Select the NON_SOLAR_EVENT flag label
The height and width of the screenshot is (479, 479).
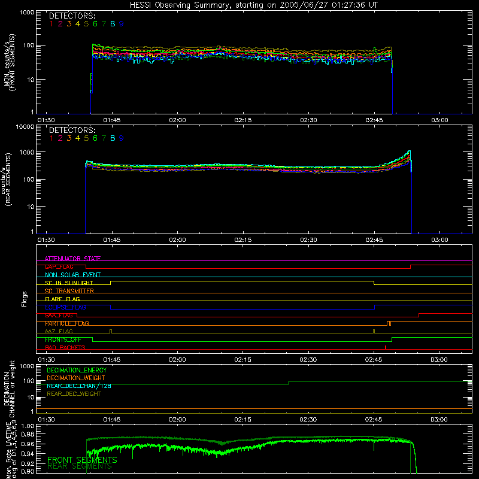click(x=72, y=275)
